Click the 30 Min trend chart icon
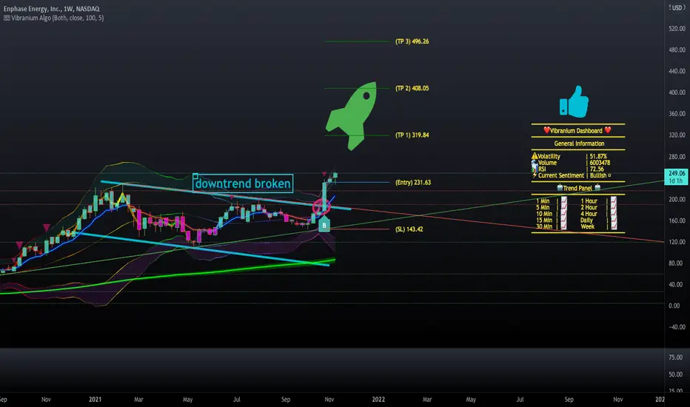Image resolution: width=690 pixels, height=407 pixels. click(563, 226)
